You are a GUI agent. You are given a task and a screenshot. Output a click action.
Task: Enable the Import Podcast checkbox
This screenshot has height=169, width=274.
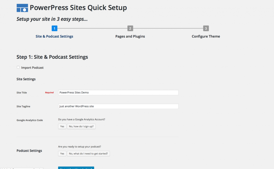pyautogui.click(x=18, y=67)
